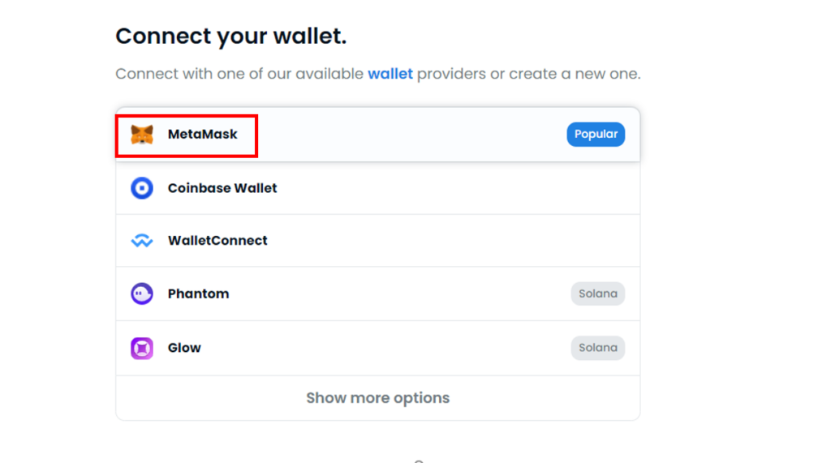The height and width of the screenshot is (463, 831).
Task: Click the 'providers or create a new one' text
Action: pos(528,74)
